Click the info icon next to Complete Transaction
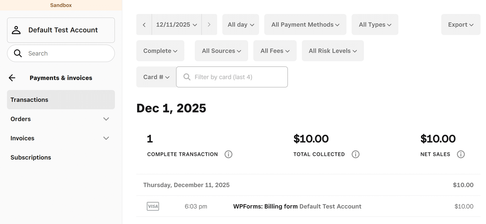Viewport: 486px width, 224px height. (228, 154)
